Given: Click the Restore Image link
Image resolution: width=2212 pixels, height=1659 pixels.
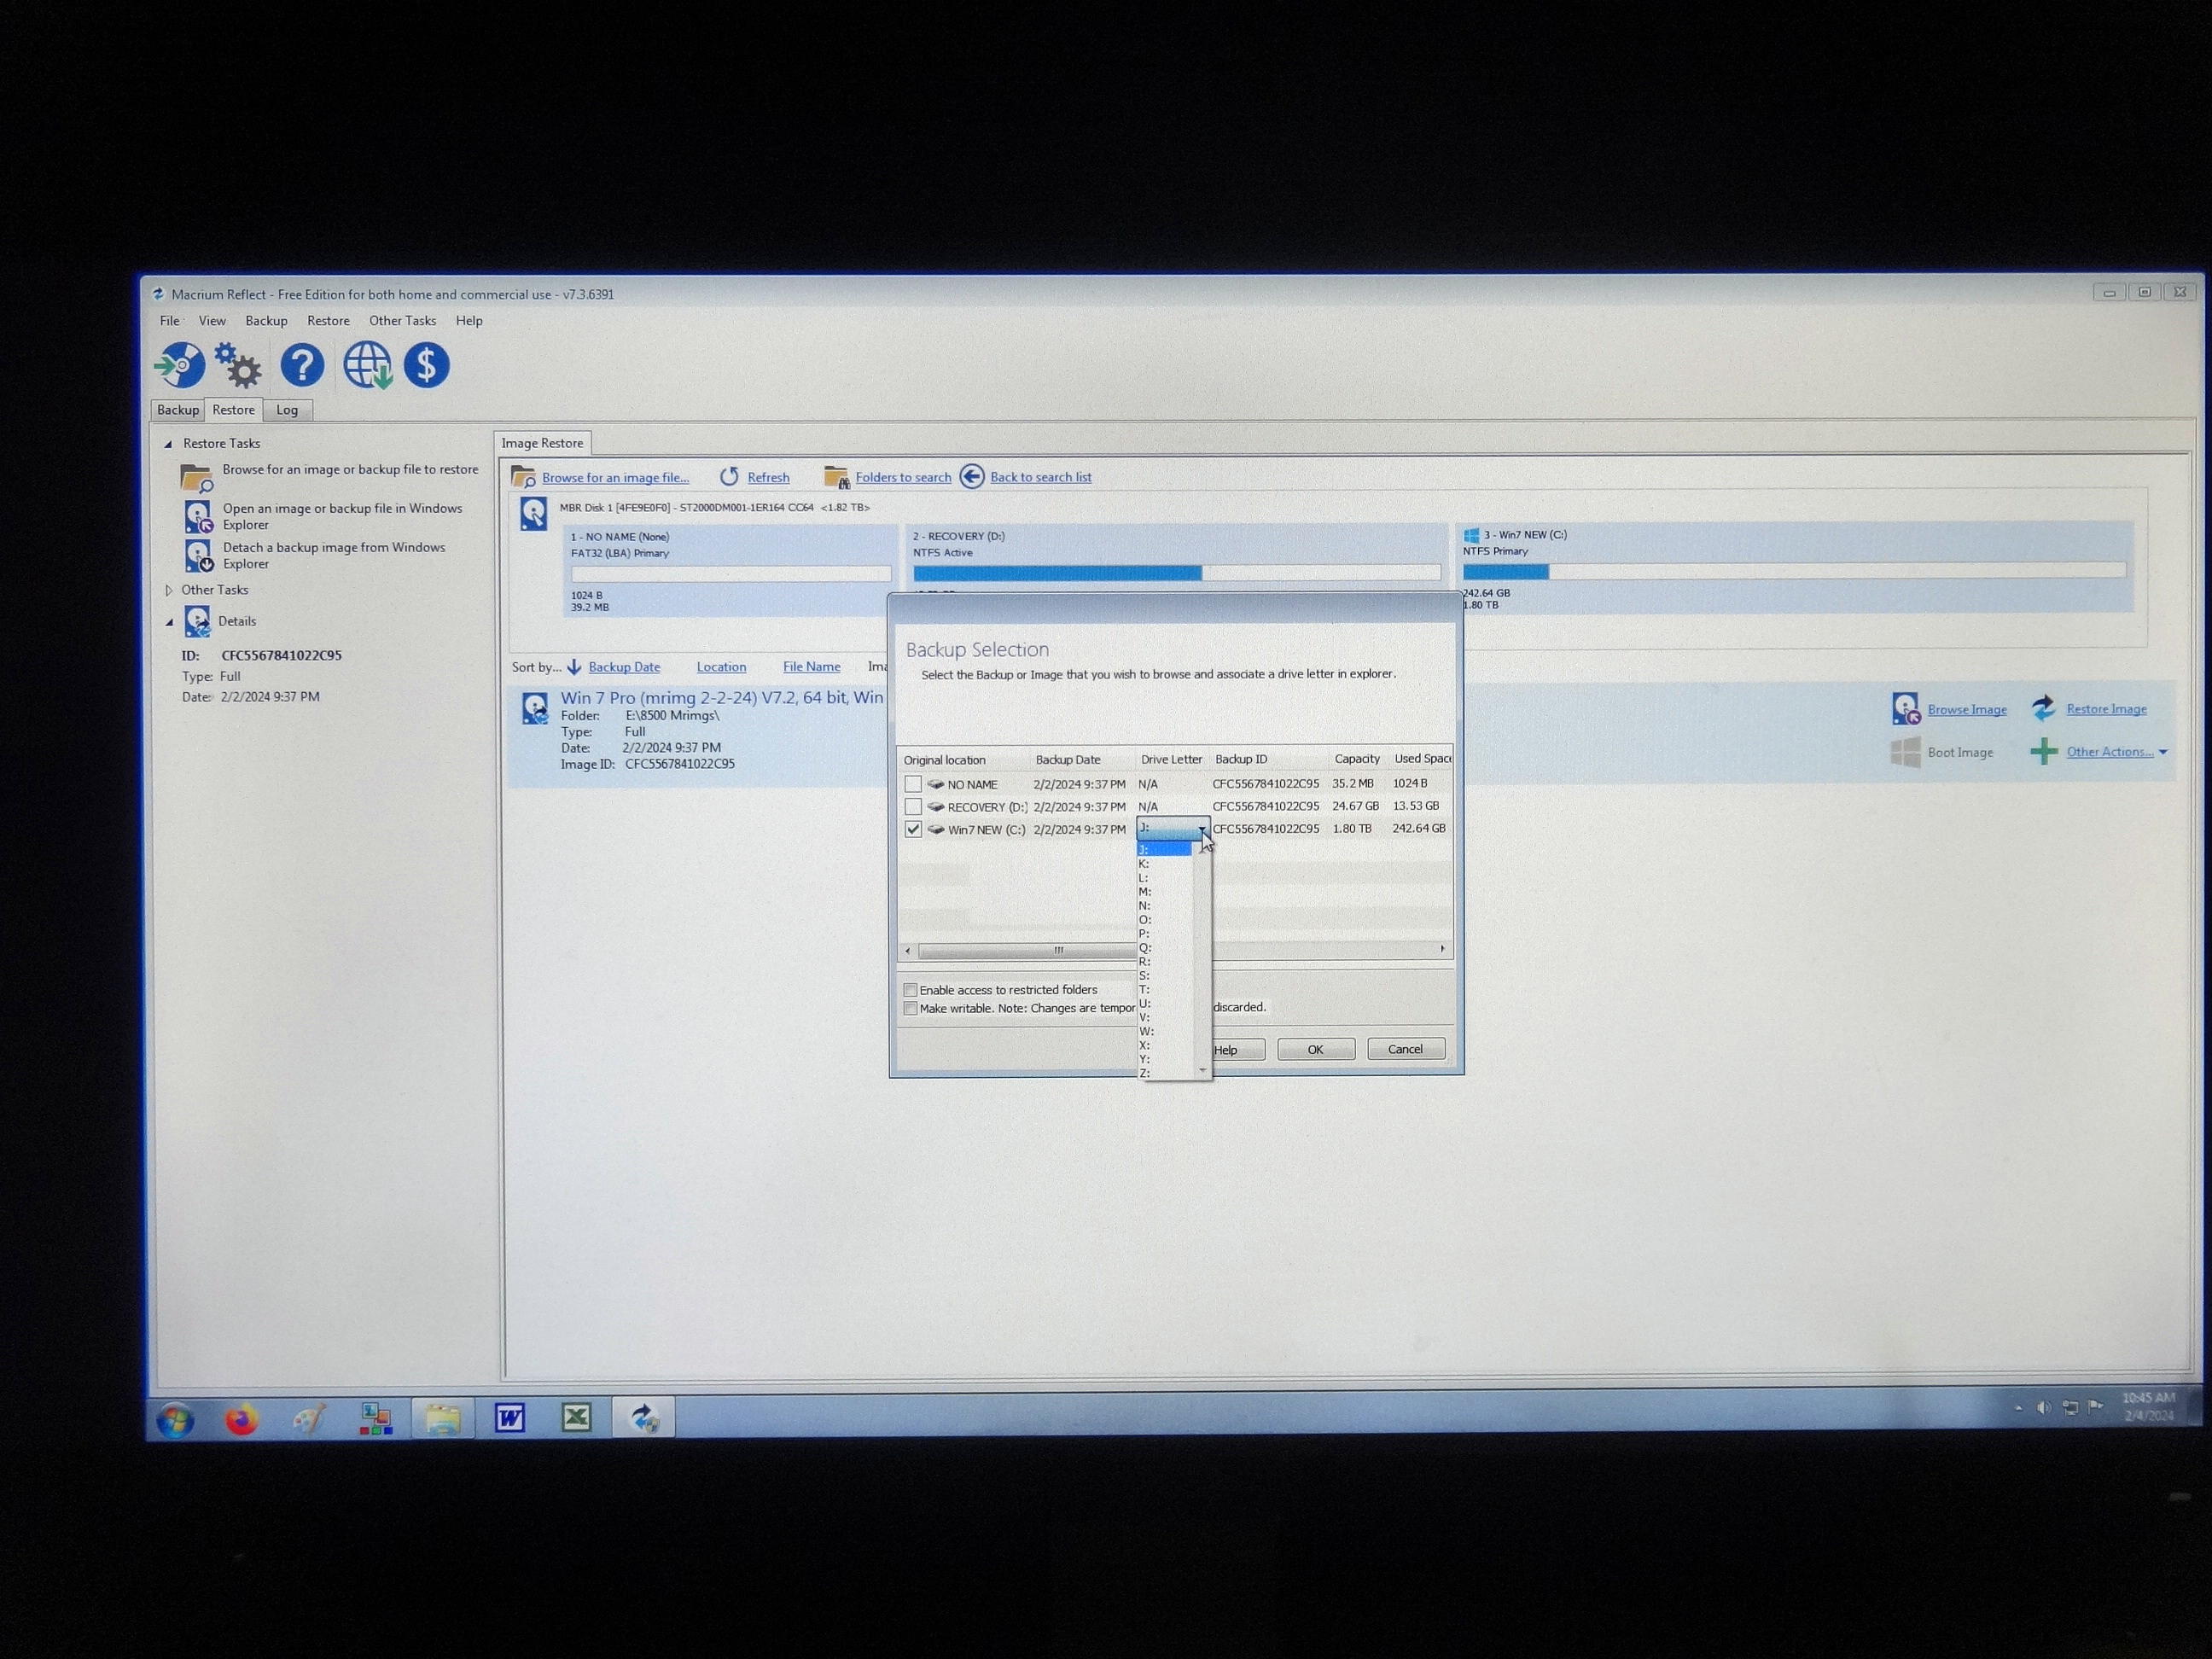Looking at the screenshot, I should tap(2106, 709).
